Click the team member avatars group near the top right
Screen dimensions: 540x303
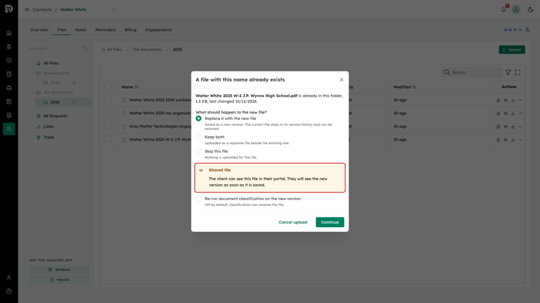(513, 30)
